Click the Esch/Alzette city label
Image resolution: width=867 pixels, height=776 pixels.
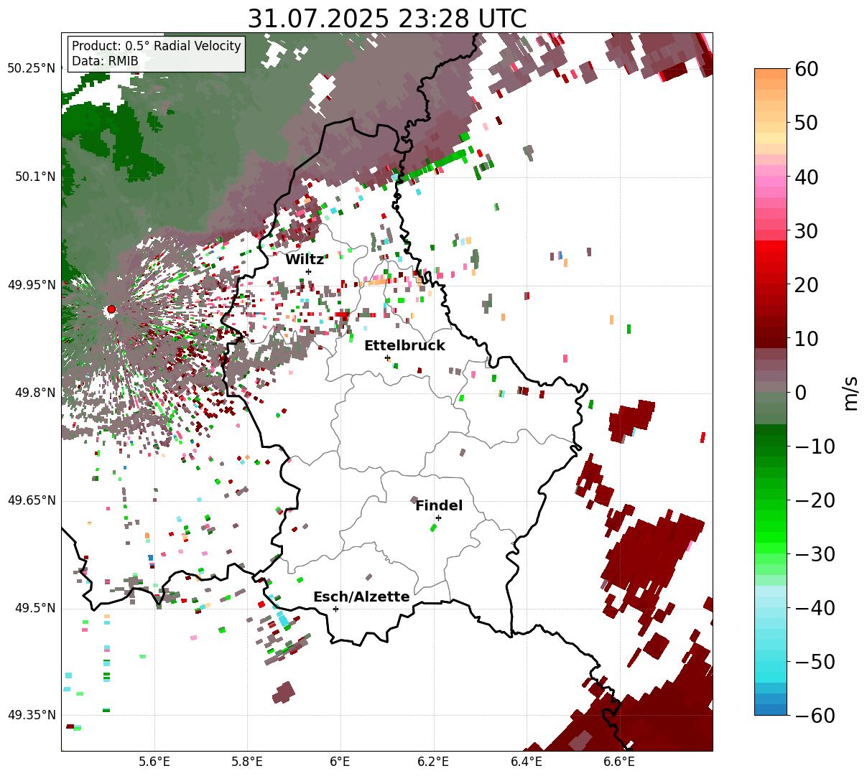point(361,597)
